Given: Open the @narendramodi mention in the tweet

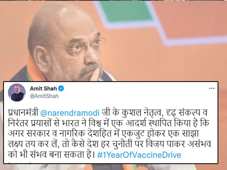Looking at the screenshot, I should pyautogui.click(x=70, y=113).
